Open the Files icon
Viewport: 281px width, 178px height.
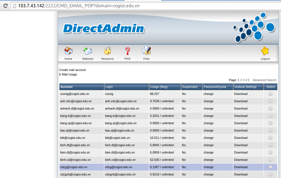146,51
